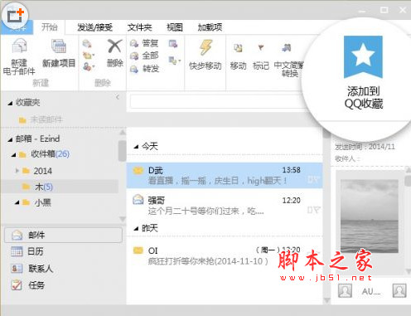Click the left contact avatar in people pane
This screenshot has width=411, height=316.
point(345,290)
